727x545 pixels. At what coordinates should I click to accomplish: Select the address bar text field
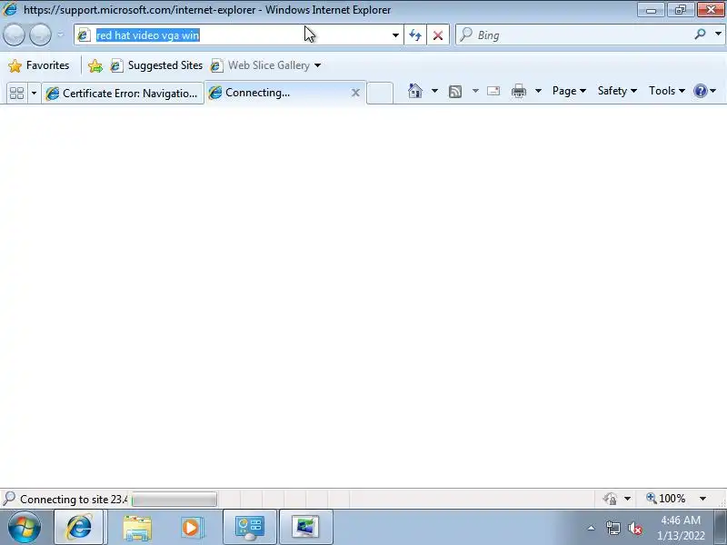click(239, 35)
